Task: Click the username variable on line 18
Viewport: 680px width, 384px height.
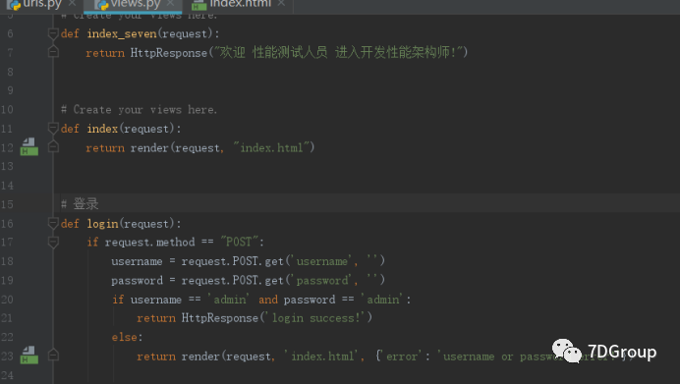Action: [137, 262]
